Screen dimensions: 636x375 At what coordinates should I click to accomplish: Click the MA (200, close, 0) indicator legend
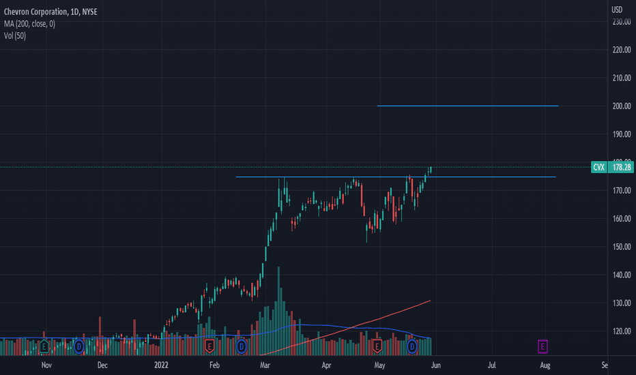29,24
